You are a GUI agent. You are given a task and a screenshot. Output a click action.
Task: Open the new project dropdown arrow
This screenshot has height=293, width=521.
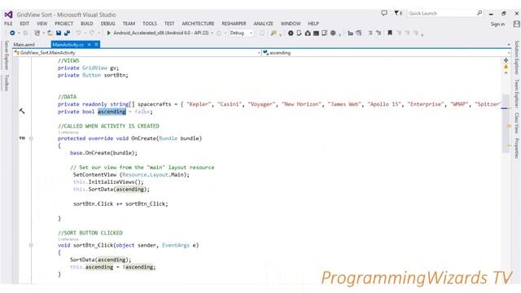(x=43, y=33)
